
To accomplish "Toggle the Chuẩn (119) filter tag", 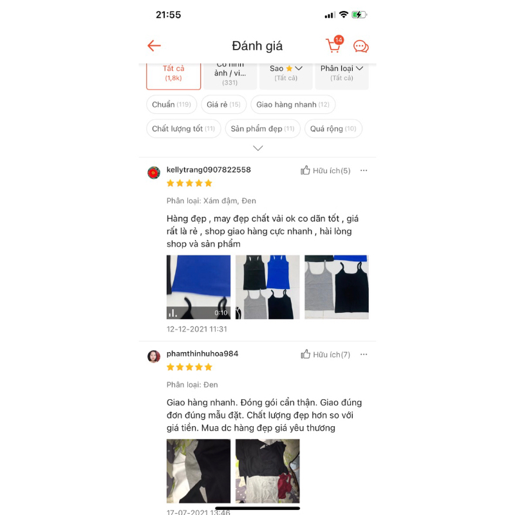I will click(171, 104).
